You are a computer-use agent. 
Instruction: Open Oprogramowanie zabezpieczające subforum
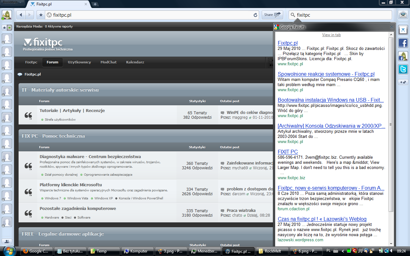coord(108,174)
